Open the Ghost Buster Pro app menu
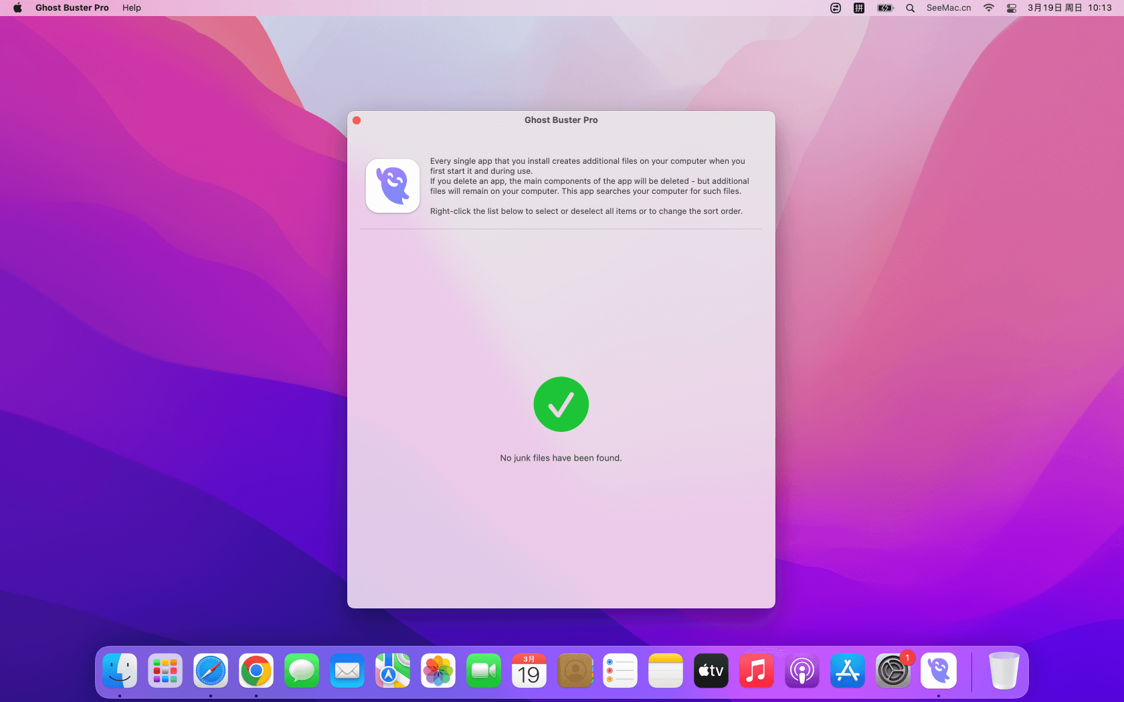The image size is (1124, 702). tap(72, 8)
